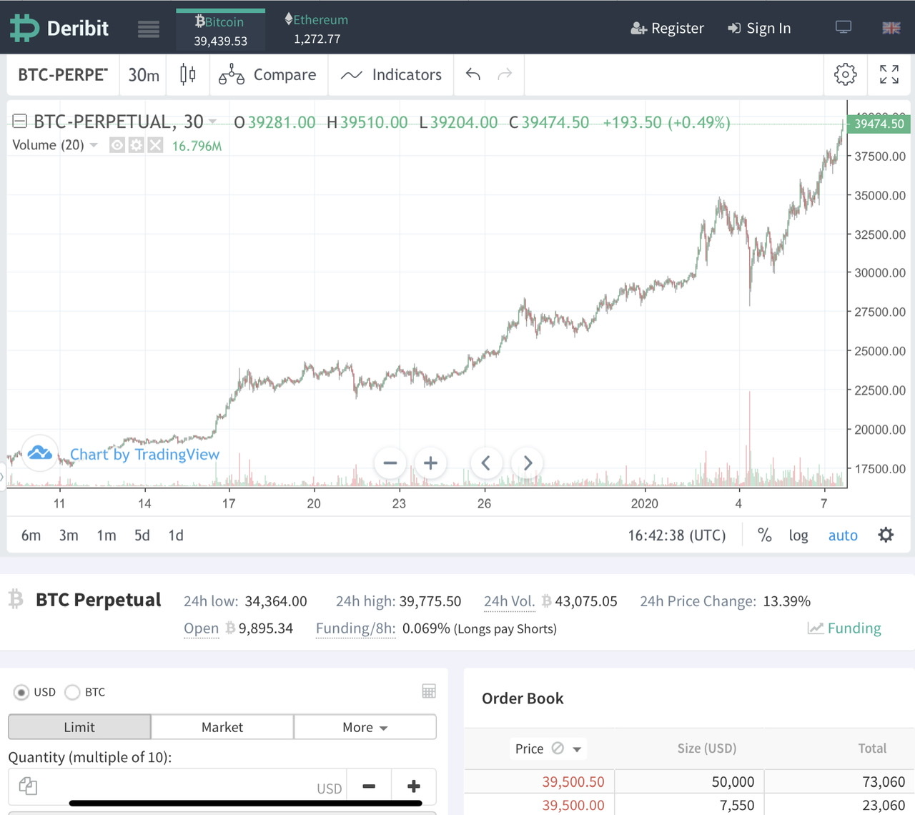915x815 pixels.
Task: Select the Limit order tab
Action: (x=79, y=727)
